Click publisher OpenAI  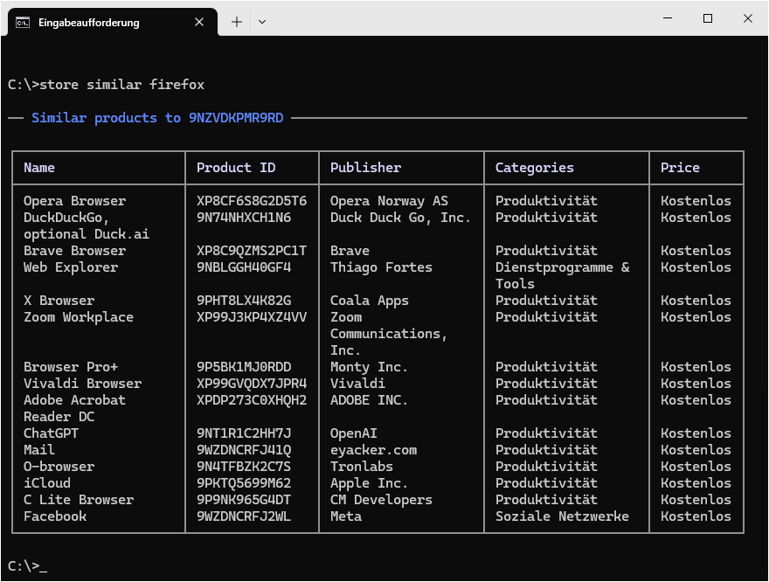[354, 434]
